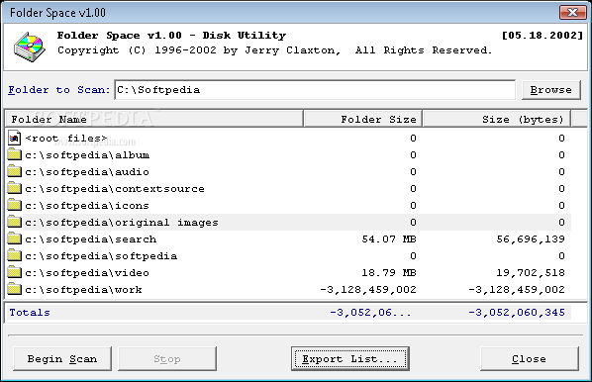
Task: Close the Folder Space window via X
Action: [x=572, y=13]
